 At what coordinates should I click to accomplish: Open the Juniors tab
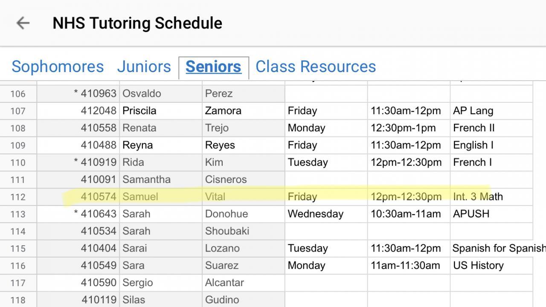tap(144, 67)
